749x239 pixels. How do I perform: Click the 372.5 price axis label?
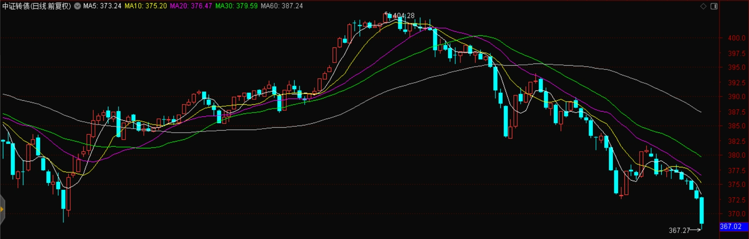pos(737,200)
